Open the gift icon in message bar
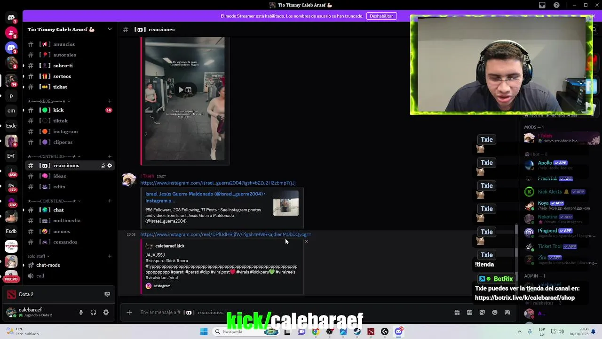Viewport: 602px width, 339px height. tap(457, 312)
